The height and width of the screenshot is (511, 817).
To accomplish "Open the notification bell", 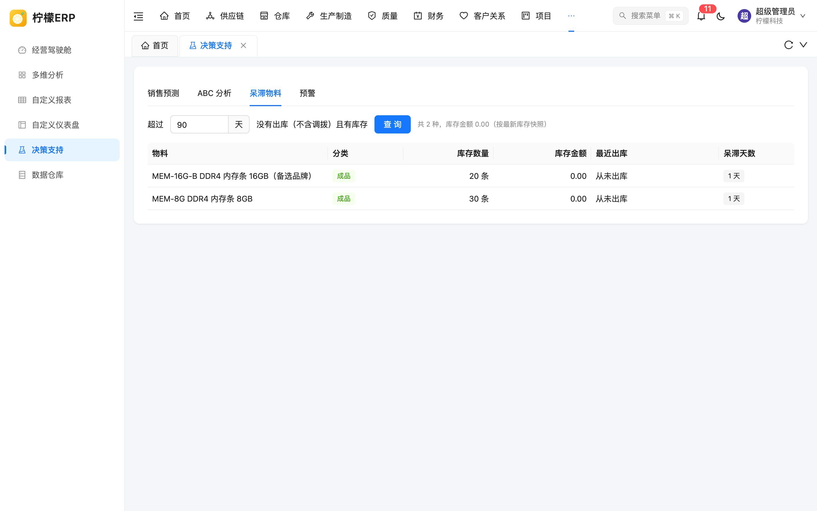I will point(701,16).
